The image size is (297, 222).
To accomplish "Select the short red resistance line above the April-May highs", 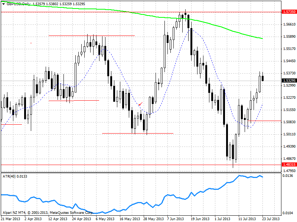I will pos(92,36).
